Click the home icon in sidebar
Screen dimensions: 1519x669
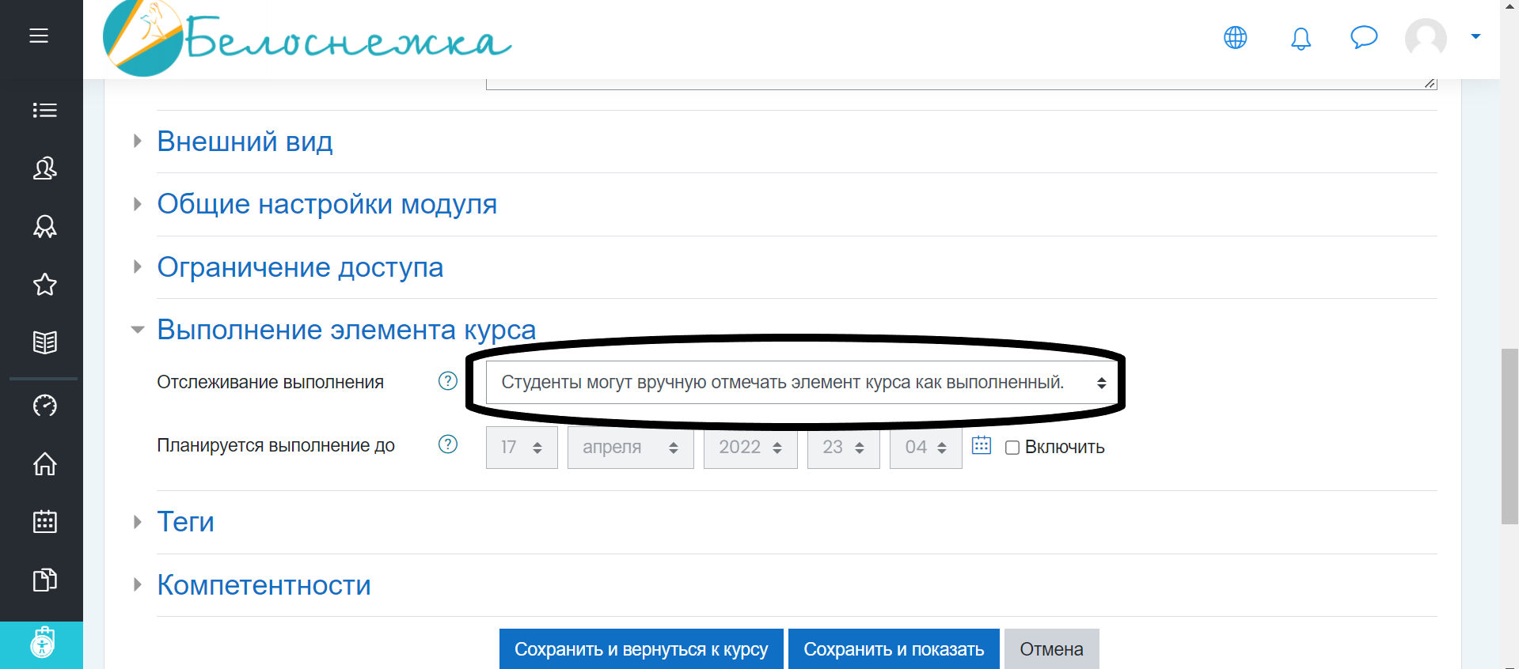(44, 463)
